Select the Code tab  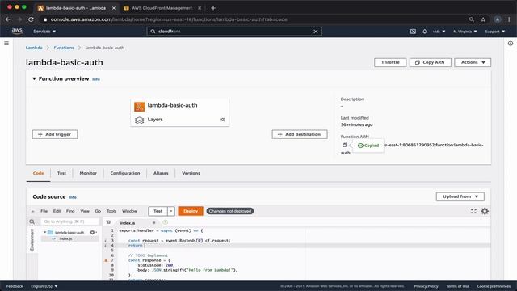[x=38, y=173]
